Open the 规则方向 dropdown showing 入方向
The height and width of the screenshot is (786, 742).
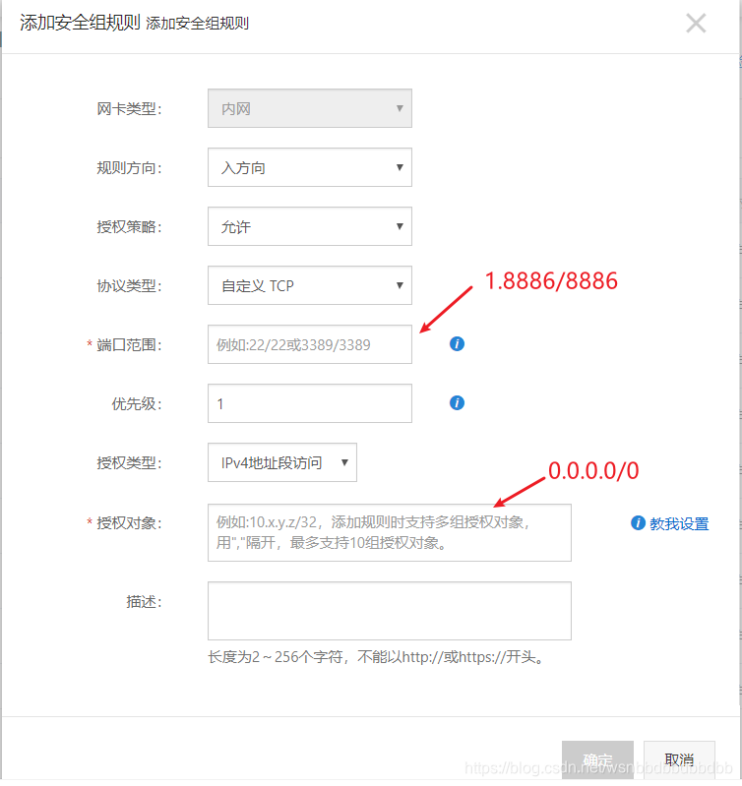(310, 167)
